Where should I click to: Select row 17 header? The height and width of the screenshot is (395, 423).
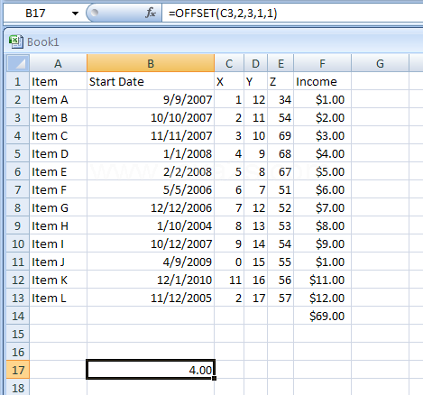[x=18, y=370]
